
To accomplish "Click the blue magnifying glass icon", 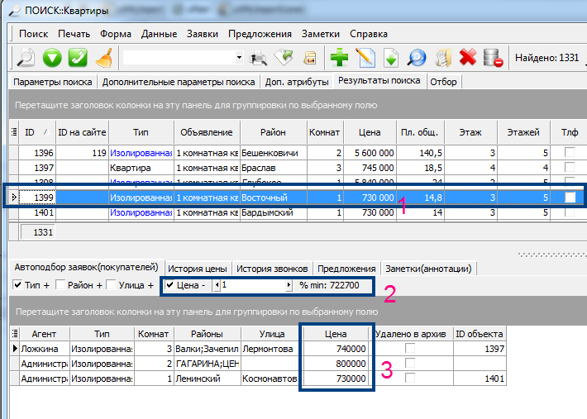I will [417, 57].
